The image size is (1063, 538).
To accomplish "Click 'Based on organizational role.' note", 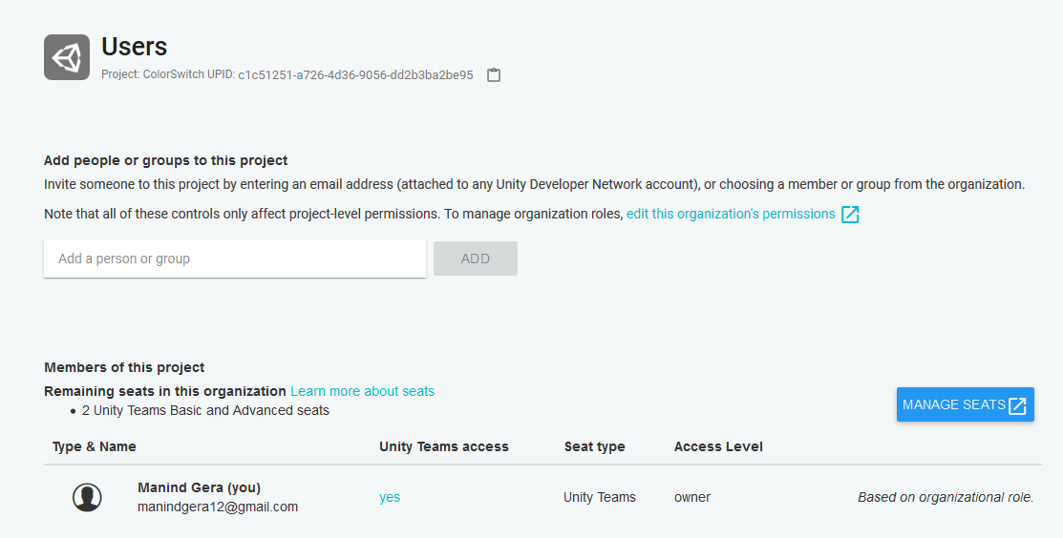I will tap(946, 497).
